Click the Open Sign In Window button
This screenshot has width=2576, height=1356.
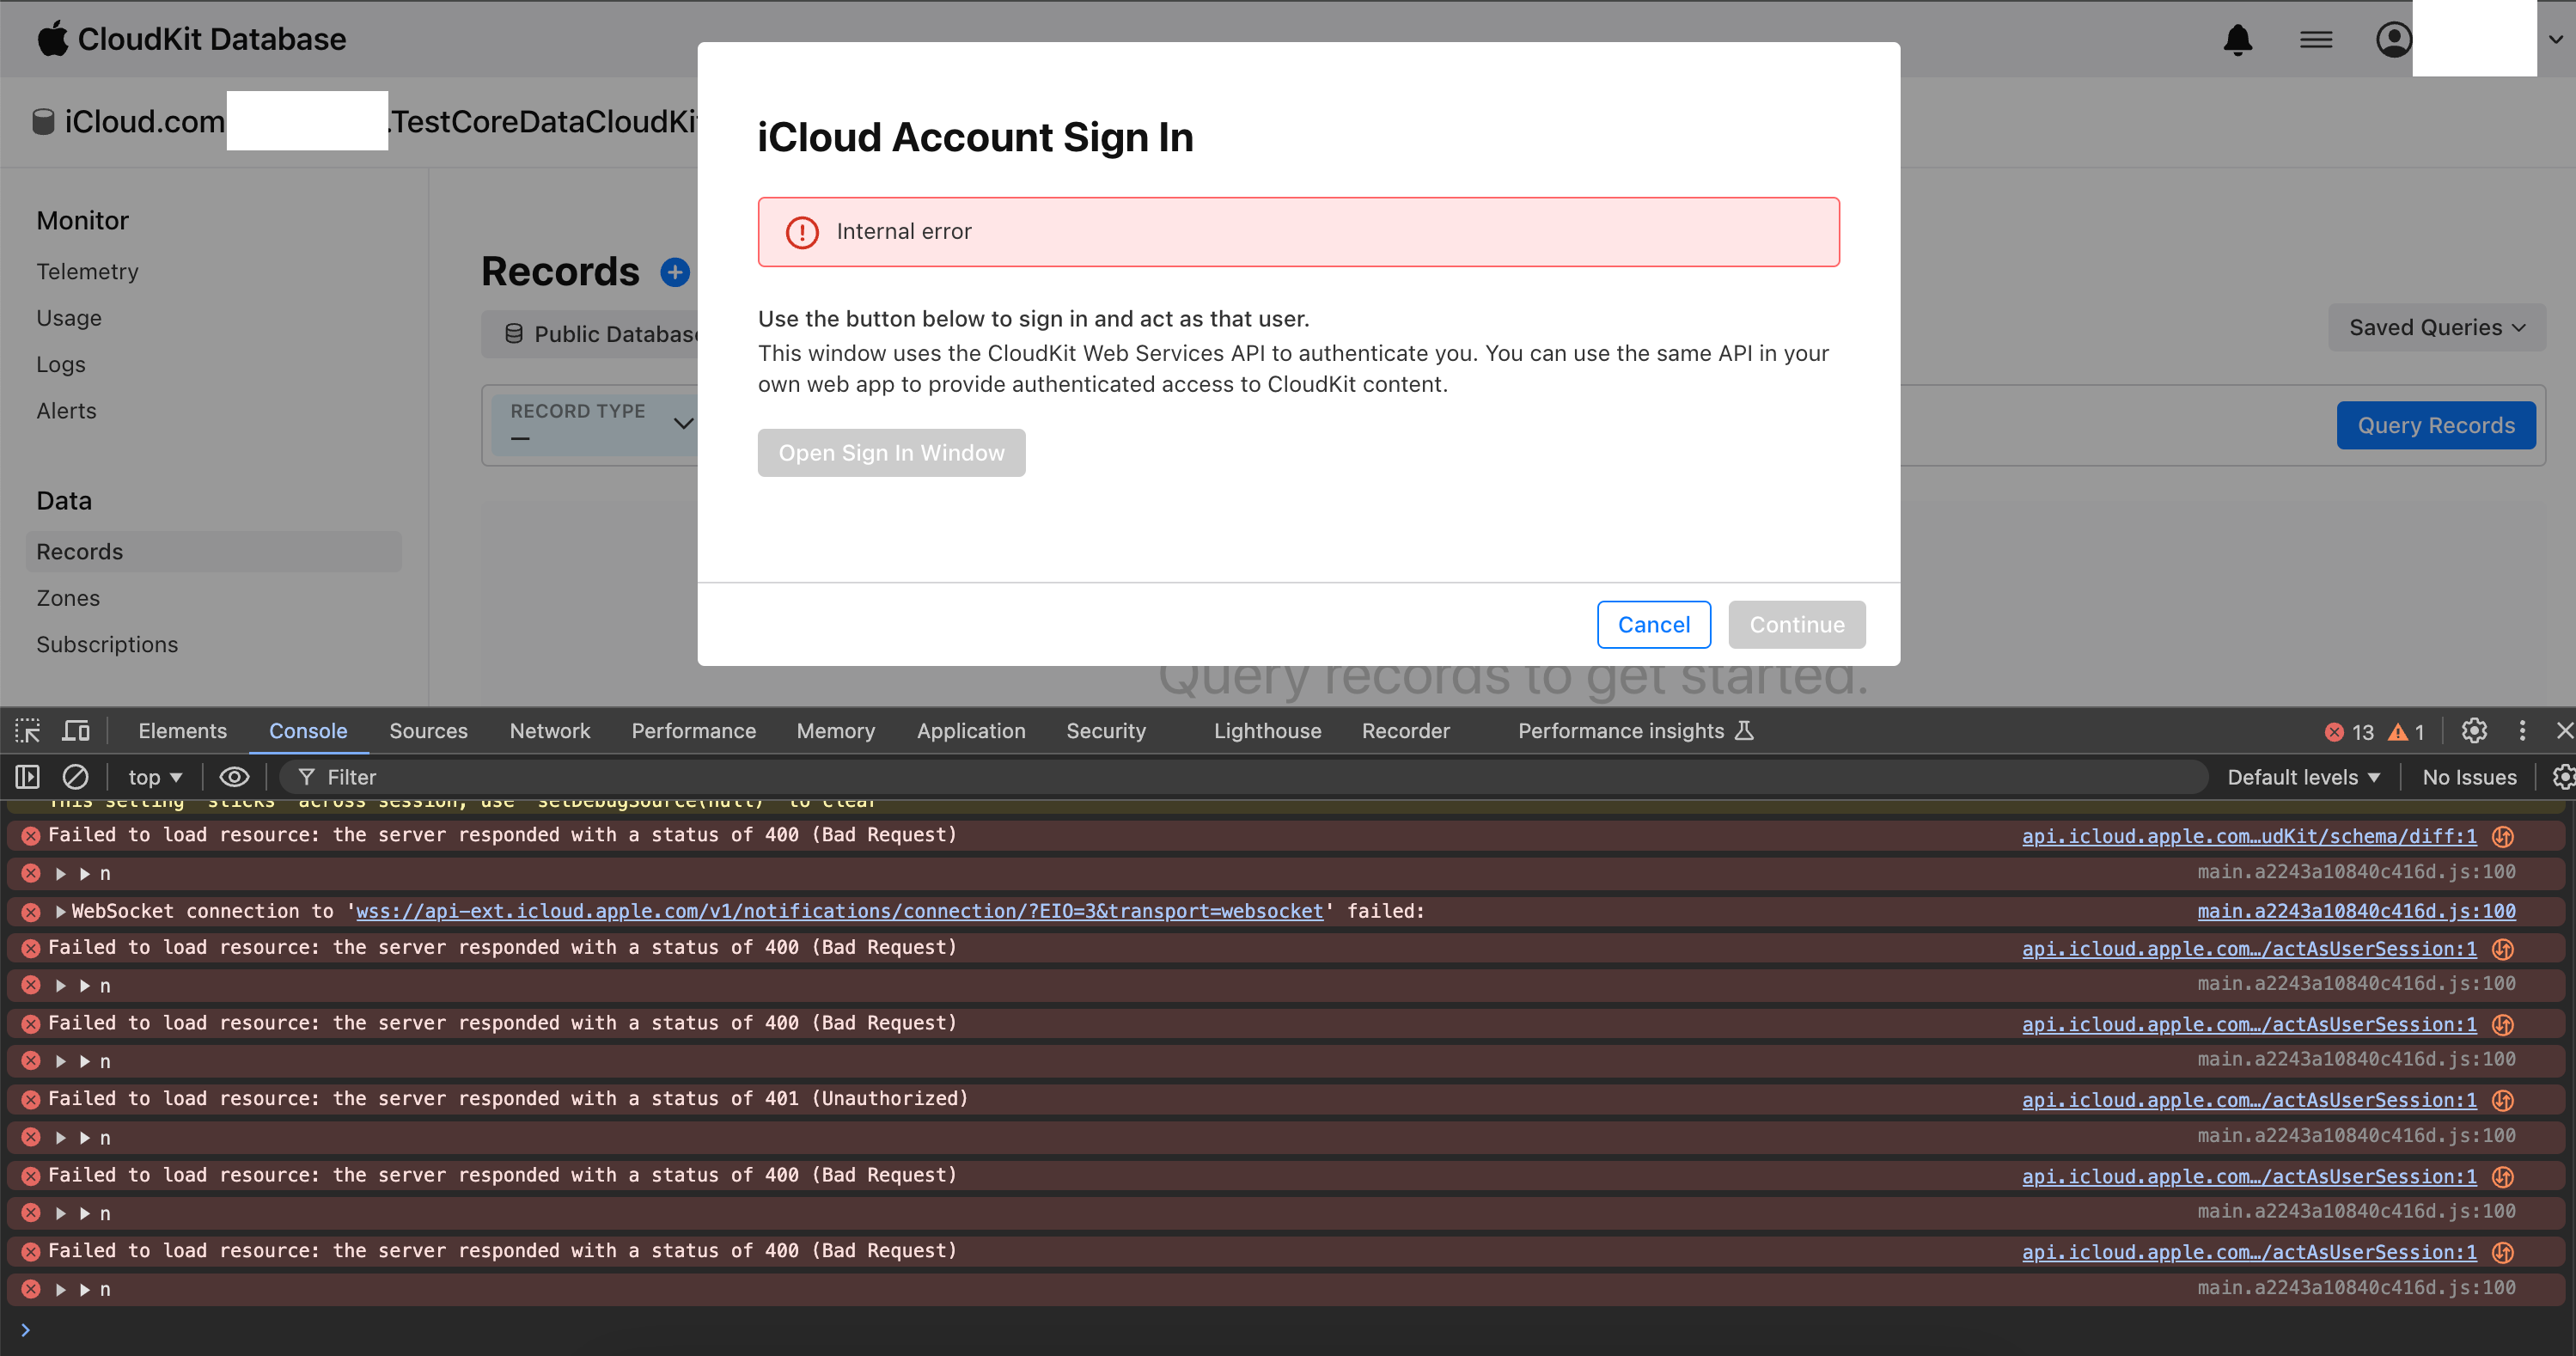[891, 453]
